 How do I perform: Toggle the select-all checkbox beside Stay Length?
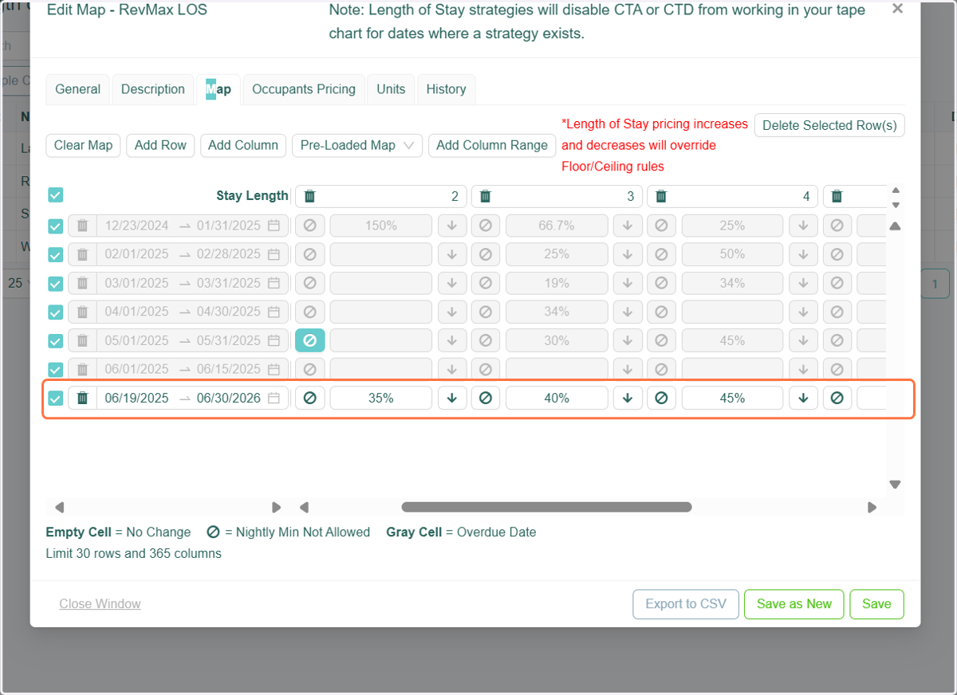click(55, 194)
